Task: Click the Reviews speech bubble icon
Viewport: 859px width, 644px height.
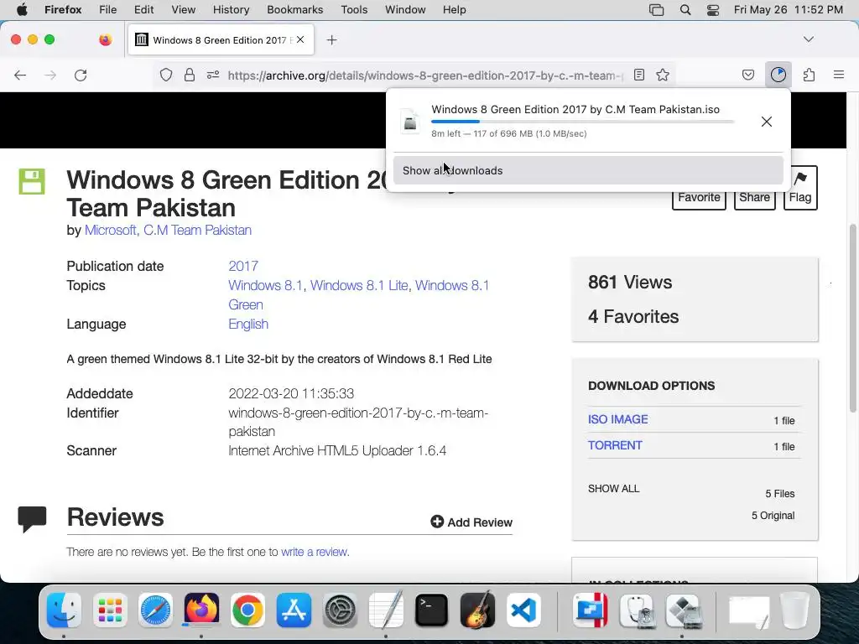Action: pyautogui.click(x=32, y=519)
